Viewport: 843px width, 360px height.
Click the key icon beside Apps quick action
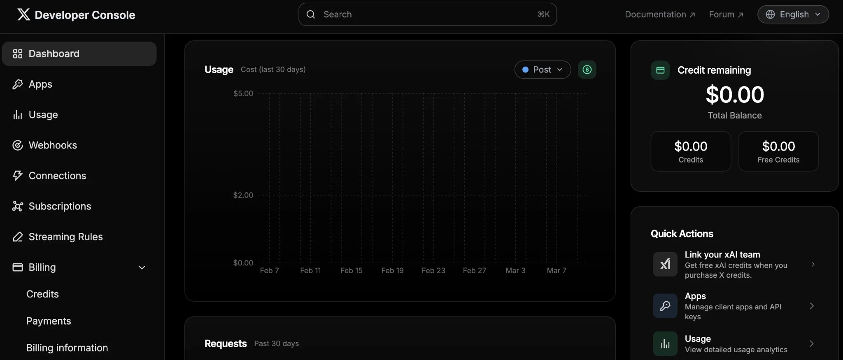point(665,306)
